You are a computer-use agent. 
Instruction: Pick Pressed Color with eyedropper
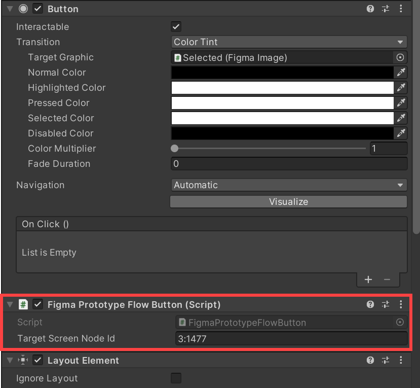pyautogui.click(x=401, y=102)
